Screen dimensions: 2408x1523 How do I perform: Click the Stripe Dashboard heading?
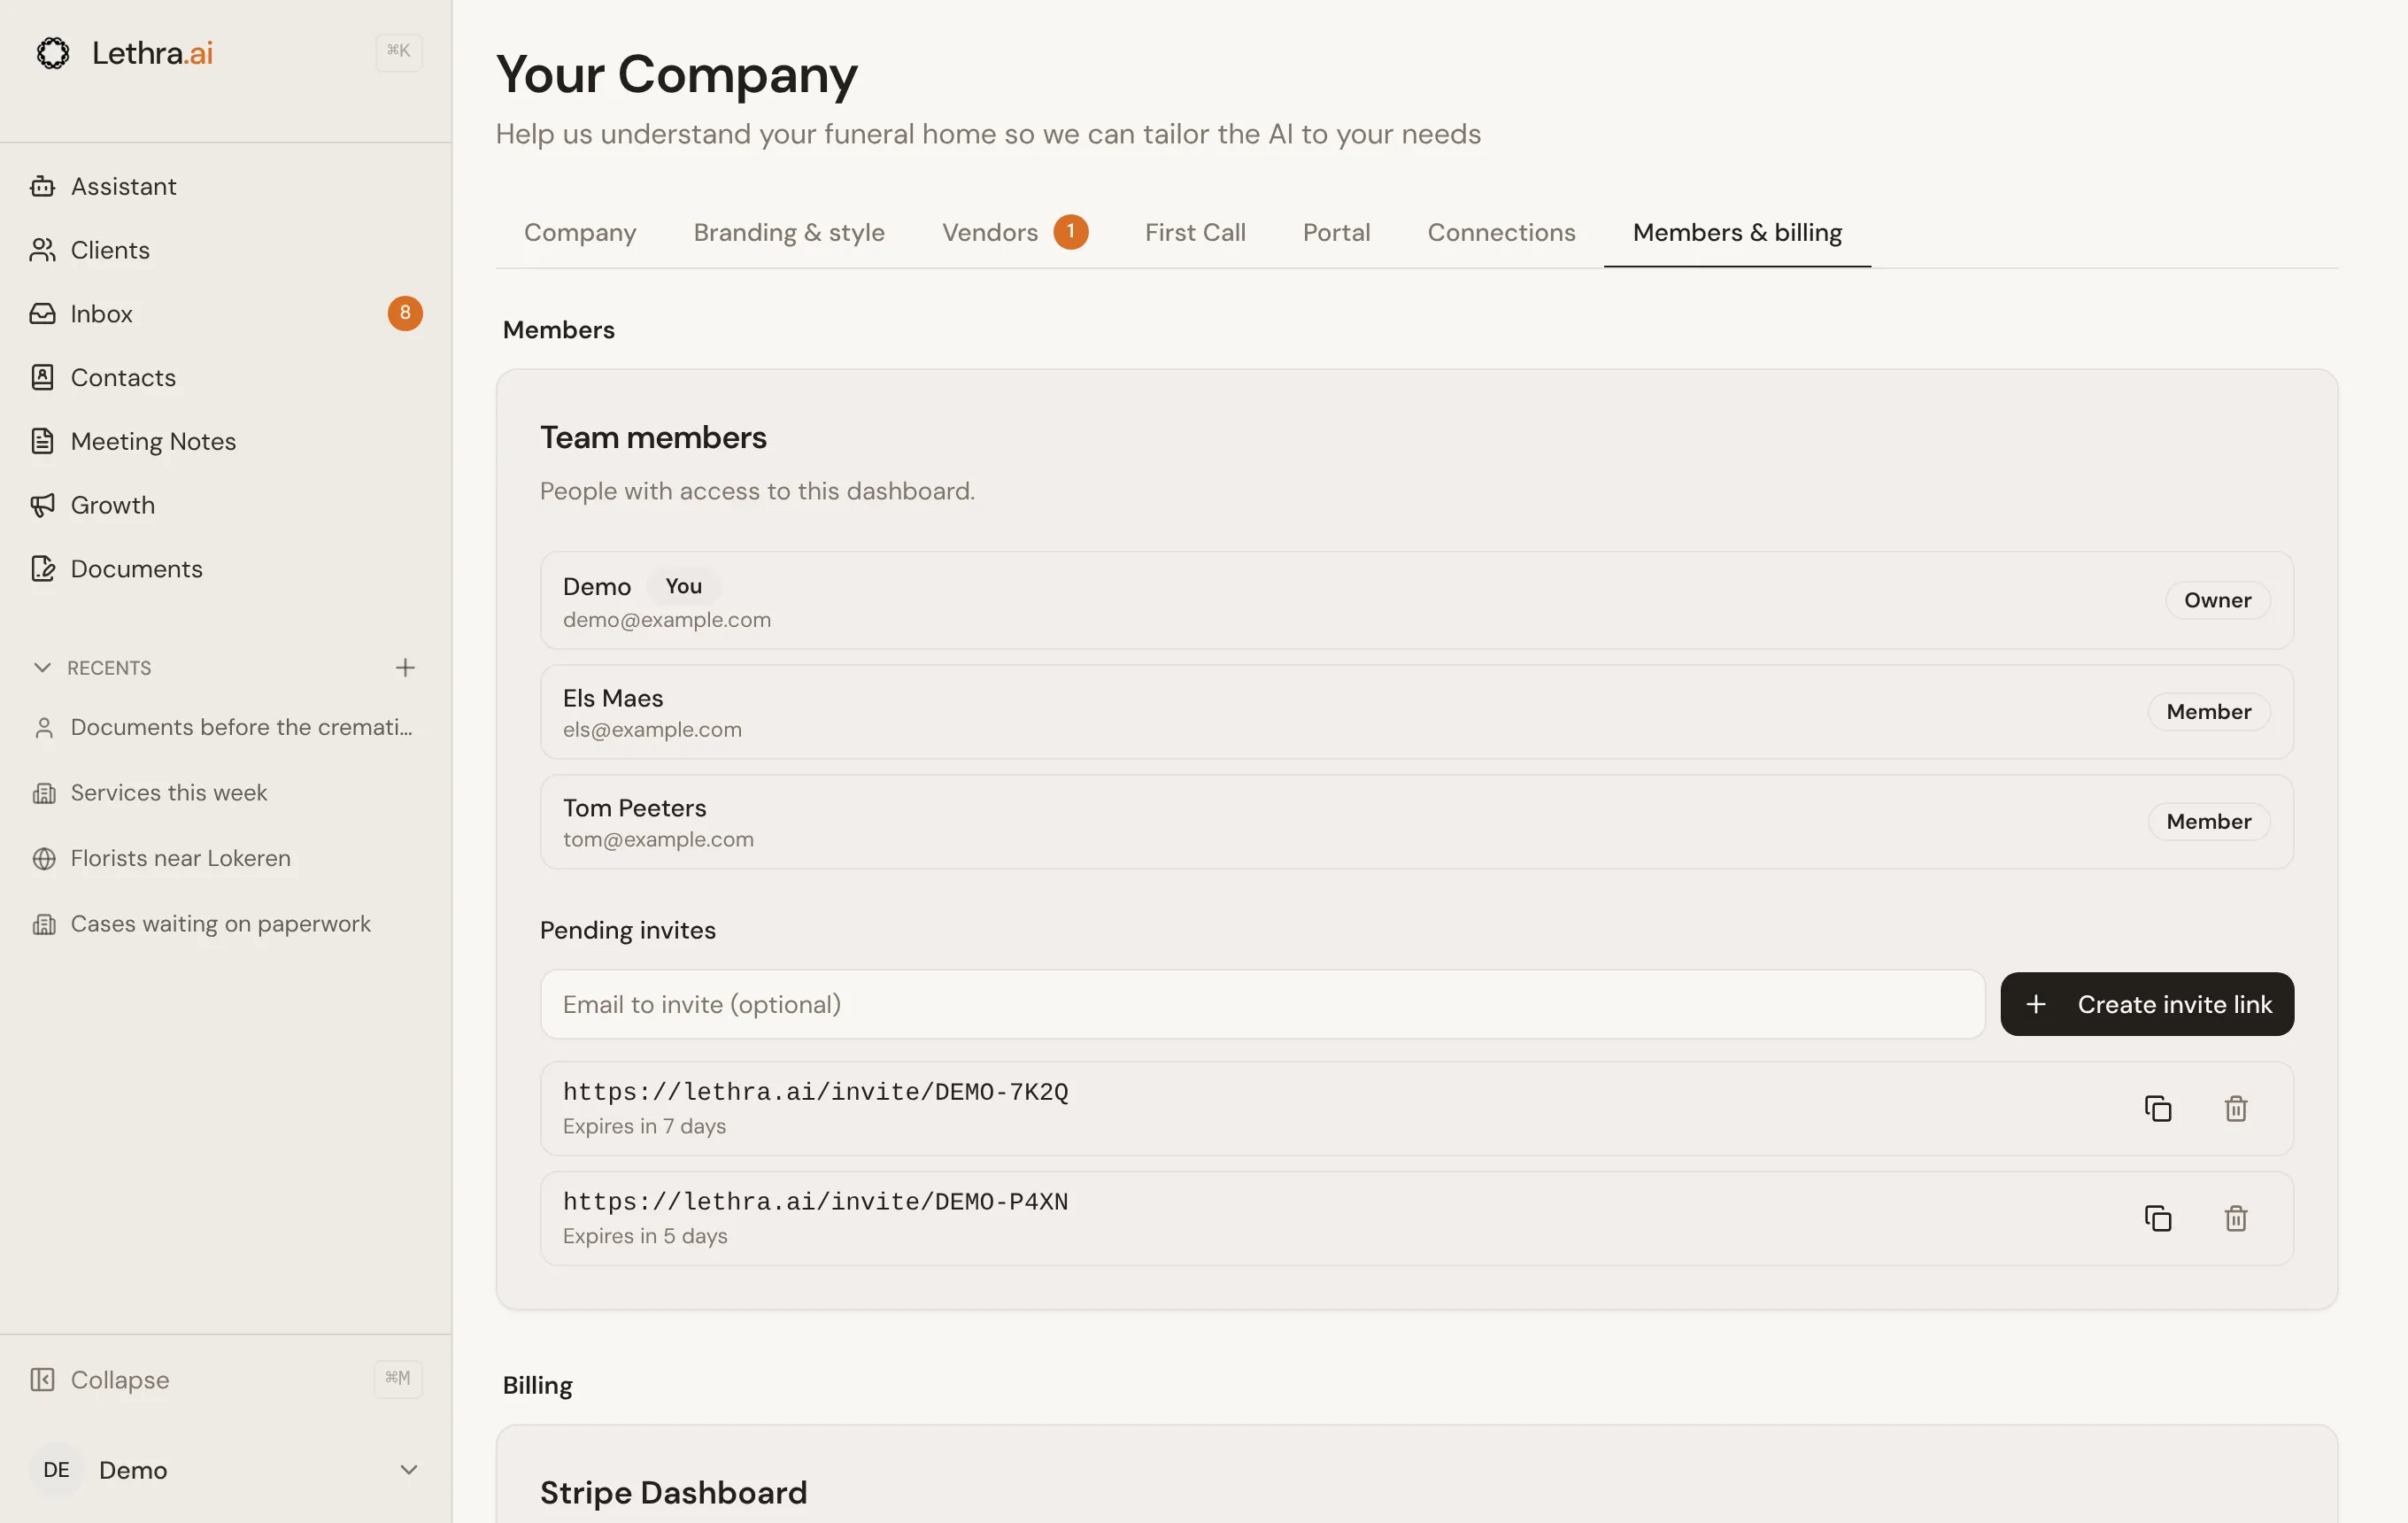pos(673,1493)
